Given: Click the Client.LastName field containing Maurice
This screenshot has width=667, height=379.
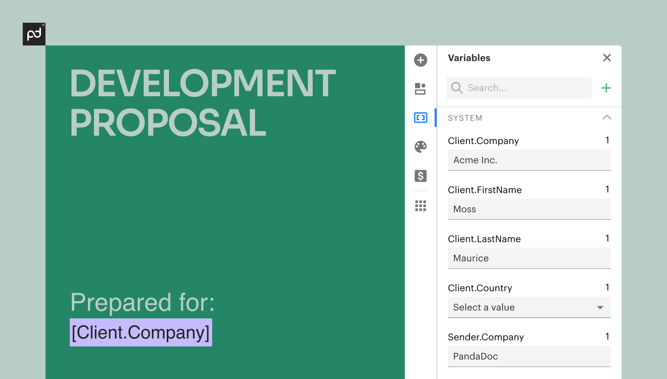Looking at the screenshot, I should (x=529, y=258).
